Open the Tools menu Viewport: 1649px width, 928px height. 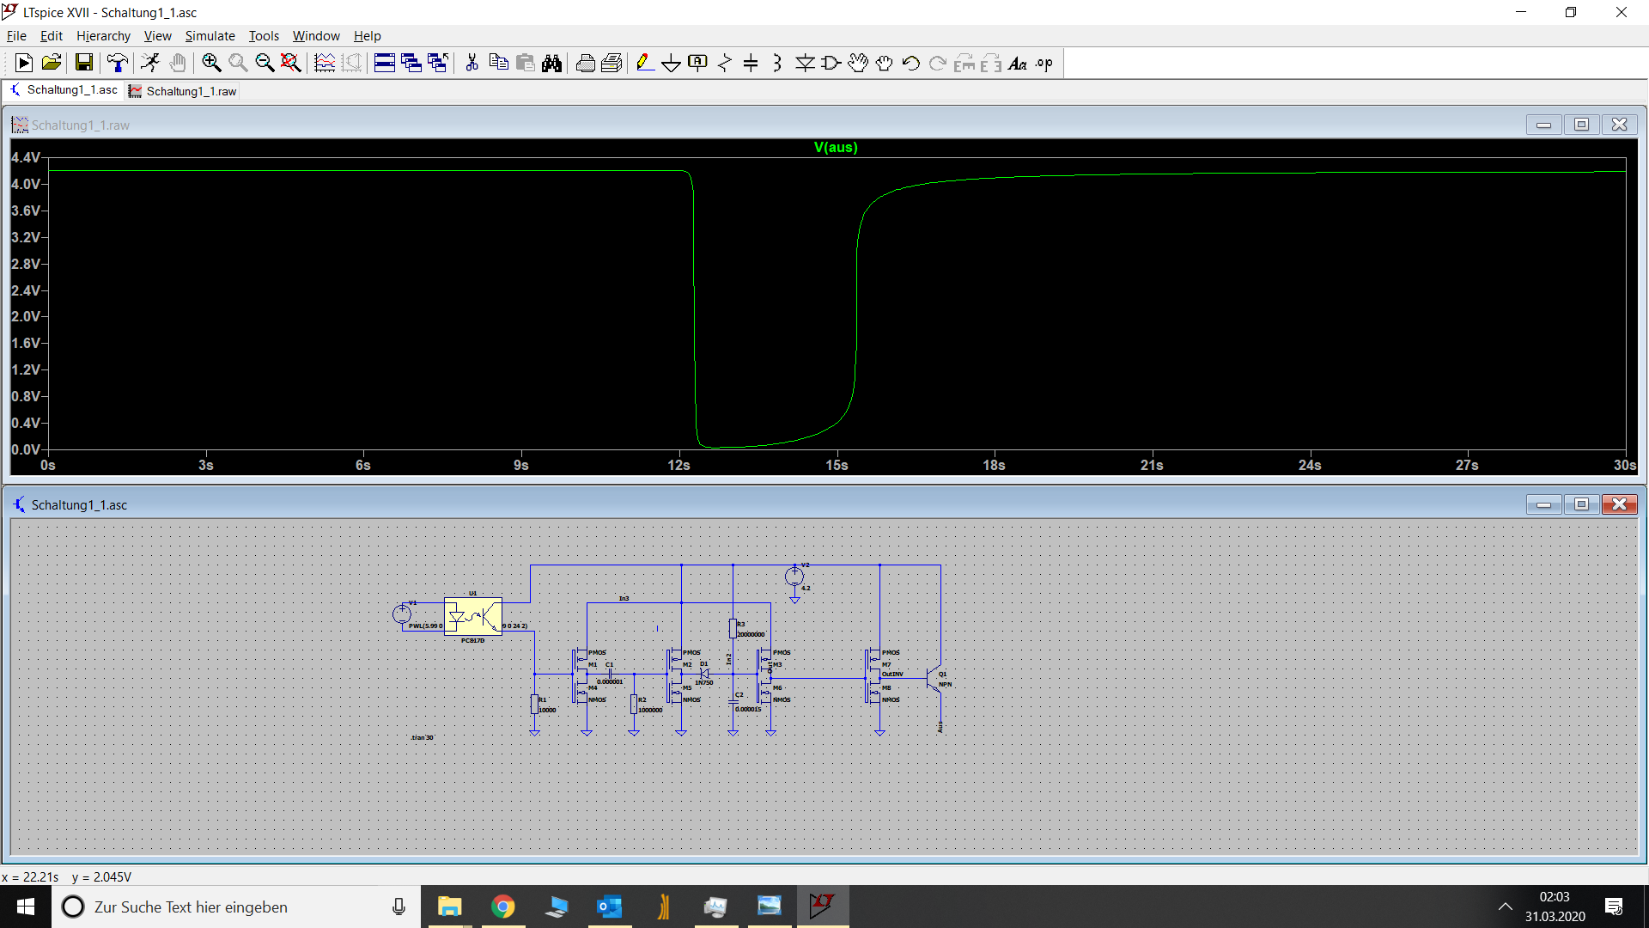pos(264,36)
